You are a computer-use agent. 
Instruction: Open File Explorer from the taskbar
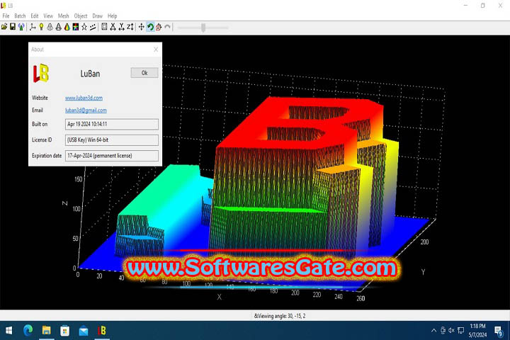pyautogui.click(x=46, y=331)
